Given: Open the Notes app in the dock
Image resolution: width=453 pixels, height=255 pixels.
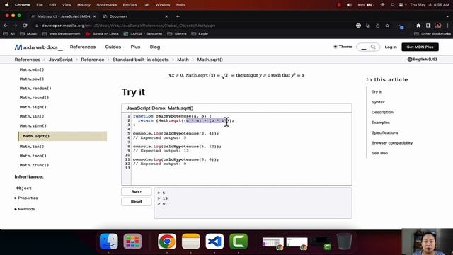Looking at the screenshot, I should click(191, 242).
